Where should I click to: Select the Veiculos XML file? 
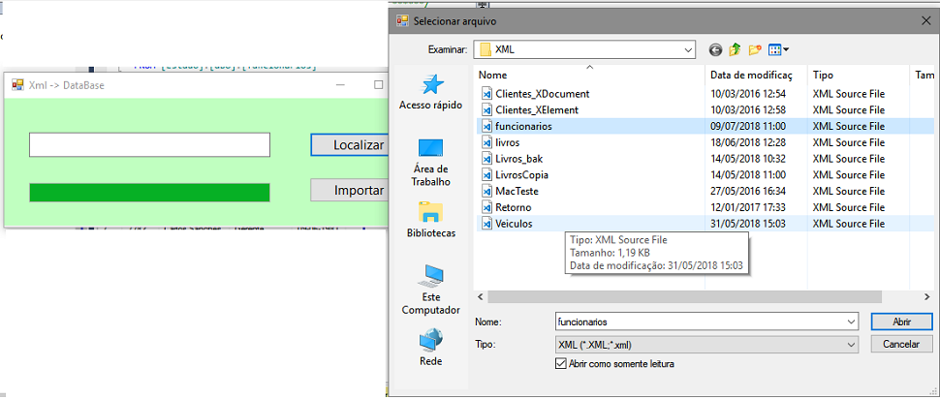coord(513,224)
